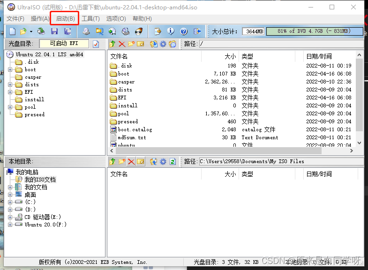Expand the (D:) drive node
This screenshot has width=368, height=270.
10,210
